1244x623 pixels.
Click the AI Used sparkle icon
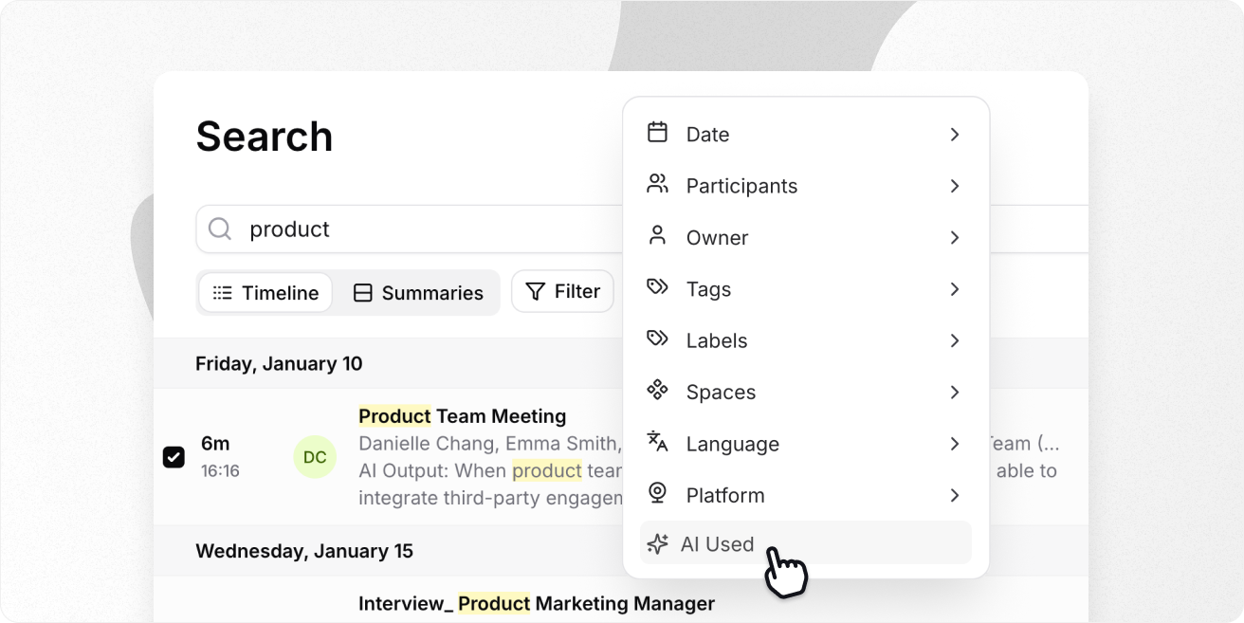pyautogui.click(x=657, y=544)
